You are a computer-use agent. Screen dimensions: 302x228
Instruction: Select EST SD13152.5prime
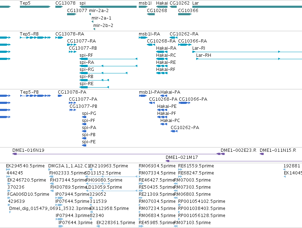112,177
